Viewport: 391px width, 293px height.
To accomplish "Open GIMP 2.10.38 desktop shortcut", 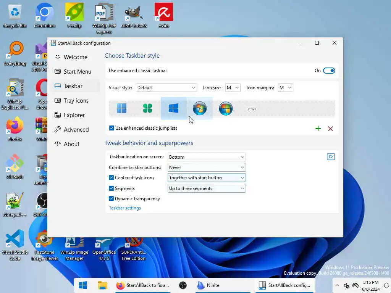I will (x=134, y=15).
